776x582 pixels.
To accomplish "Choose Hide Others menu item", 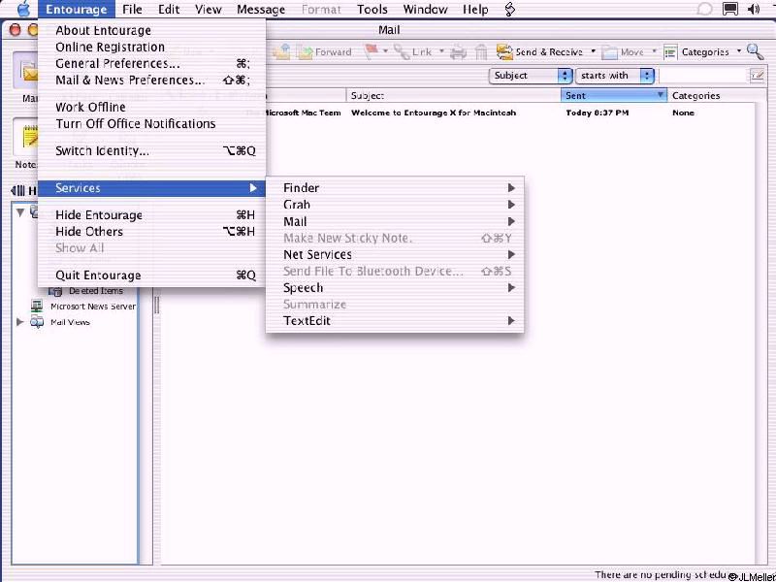I will point(152,232).
